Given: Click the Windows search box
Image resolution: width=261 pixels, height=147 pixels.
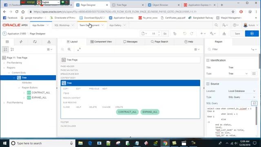Looking at the screenshot, I should tap(42, 143).
